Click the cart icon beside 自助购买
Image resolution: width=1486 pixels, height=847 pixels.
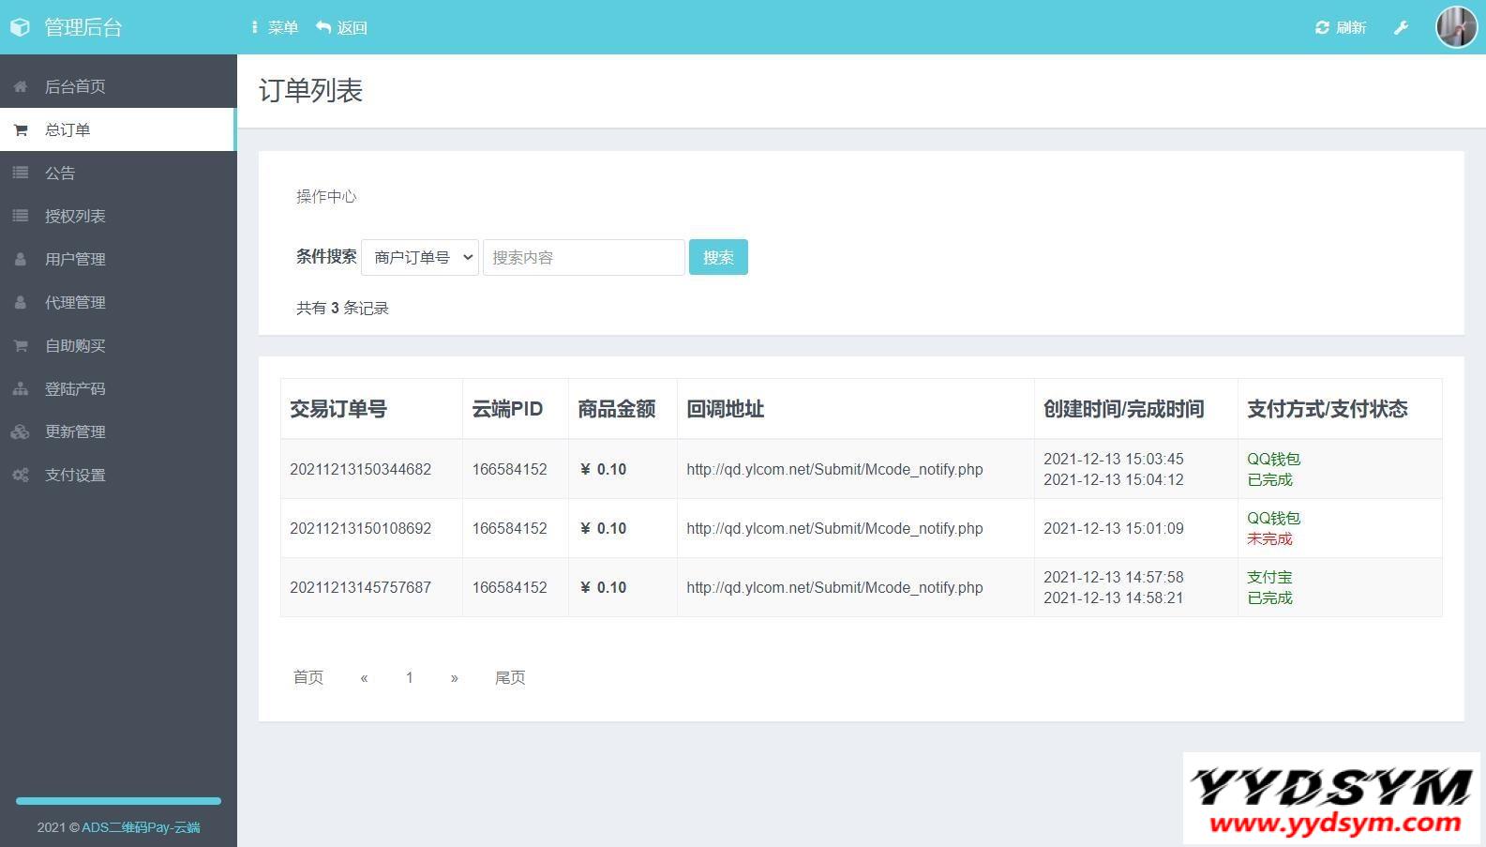click(x=21, y=346)
